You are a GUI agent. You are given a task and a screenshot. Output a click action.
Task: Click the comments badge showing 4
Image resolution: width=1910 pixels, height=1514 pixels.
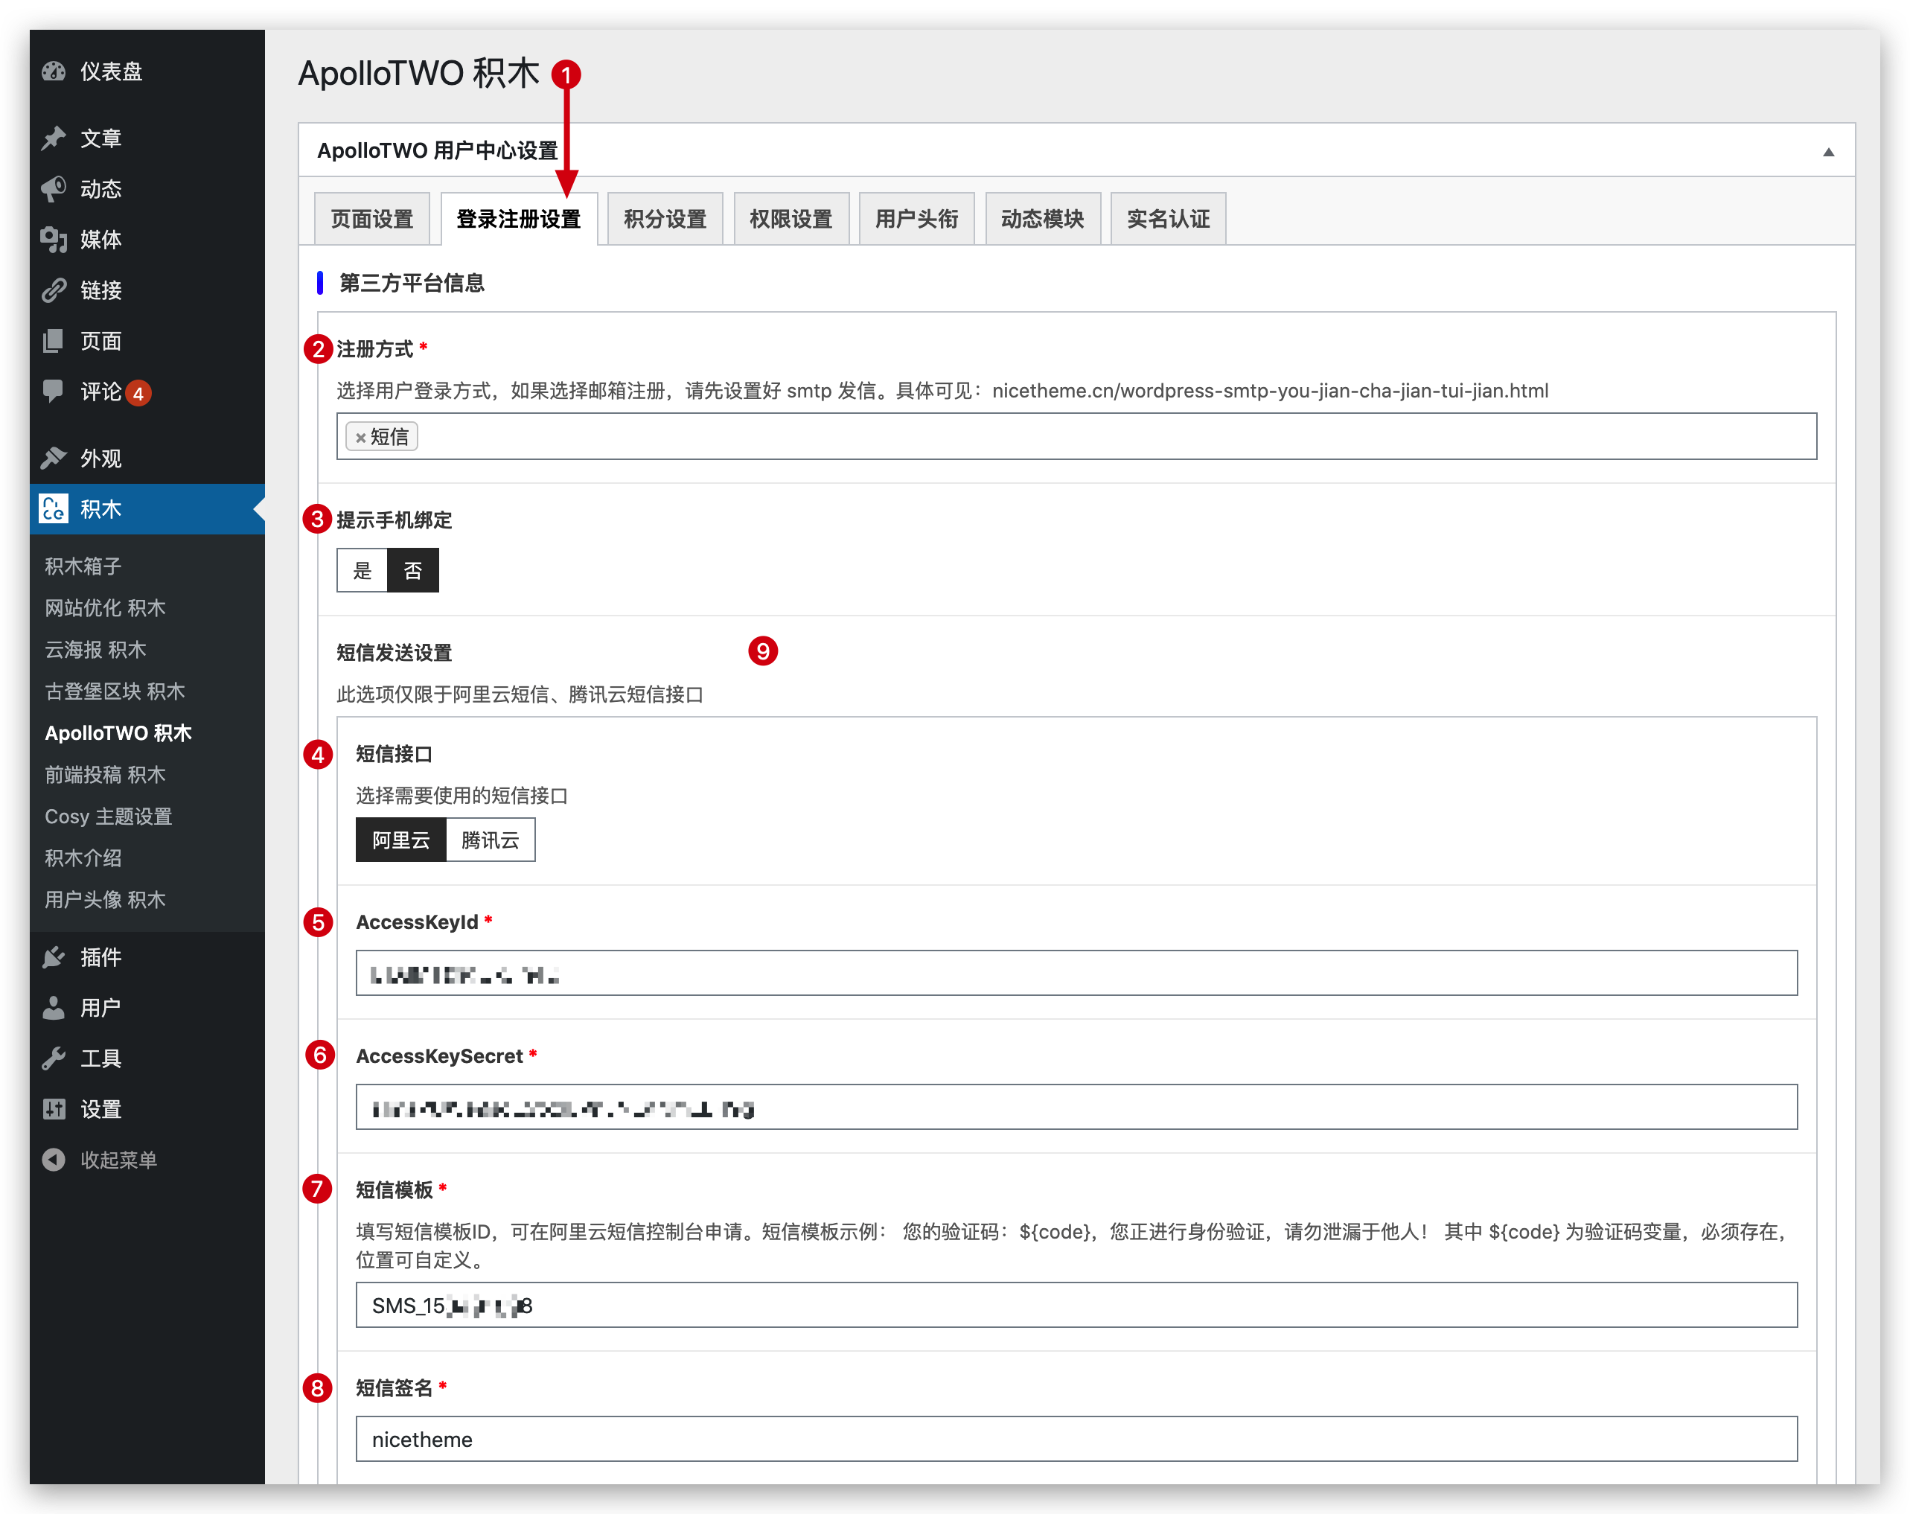[138, 392]
